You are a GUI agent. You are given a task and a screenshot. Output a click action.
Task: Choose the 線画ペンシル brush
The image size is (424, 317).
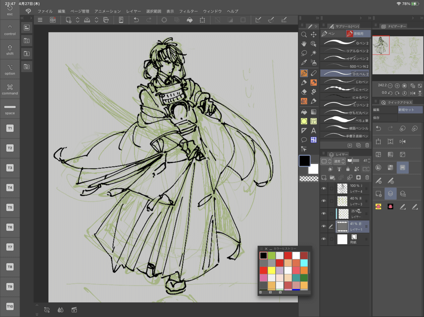(345, 128)
